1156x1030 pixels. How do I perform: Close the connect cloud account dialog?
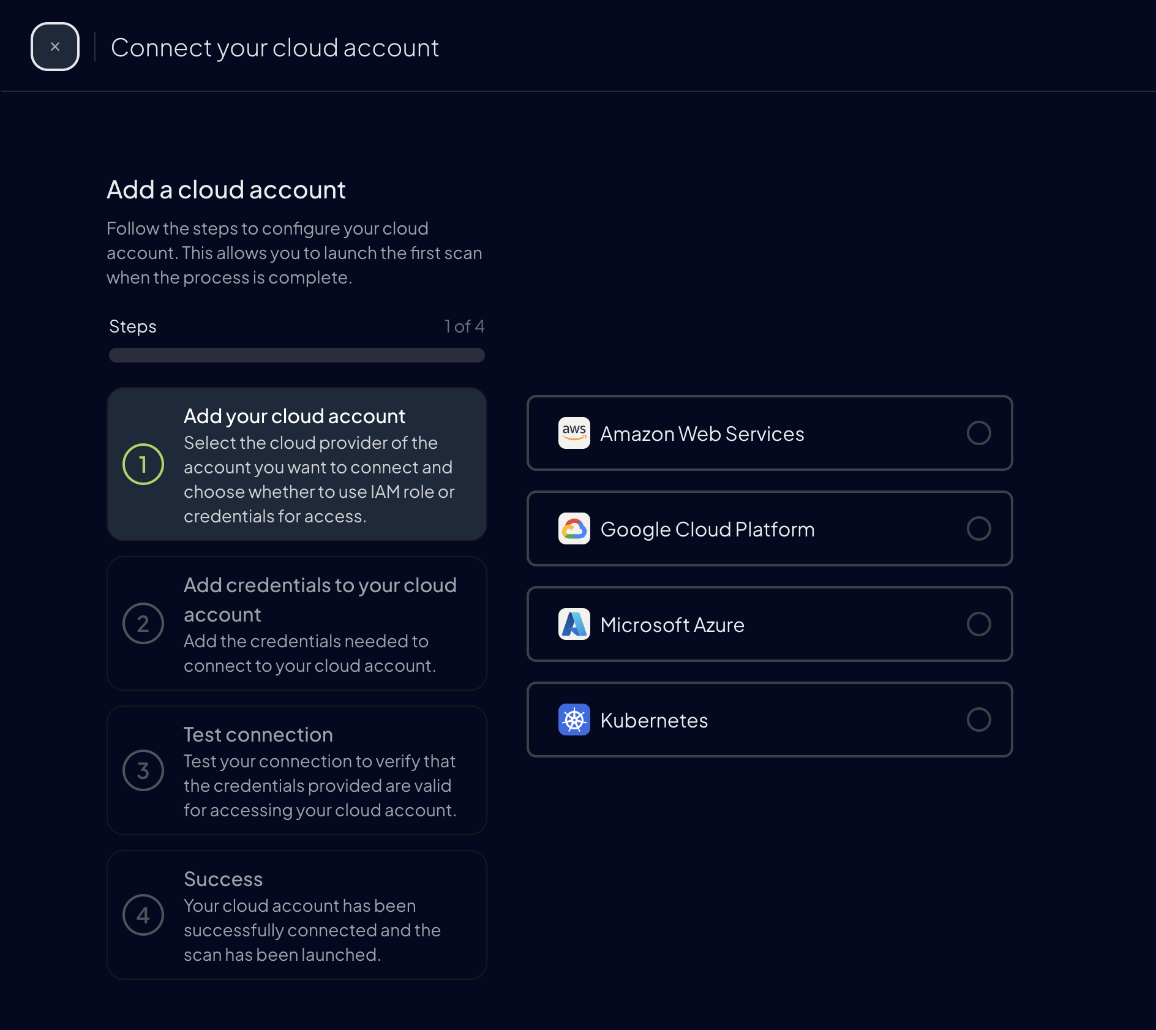click(x=55, y=47)
